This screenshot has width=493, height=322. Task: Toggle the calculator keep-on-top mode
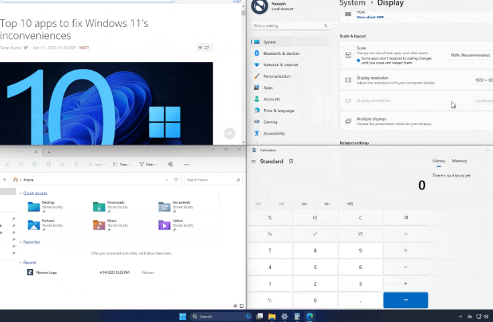(290, 161)
